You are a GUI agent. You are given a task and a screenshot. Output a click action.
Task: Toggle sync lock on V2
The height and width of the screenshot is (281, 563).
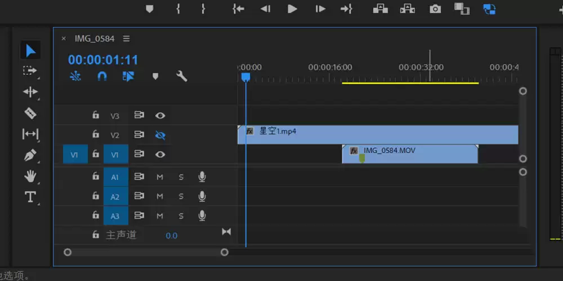click(x=139, y=134)
